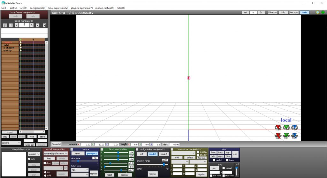Click the model load button
The image size is (327, 178).
[x=49, y=159]
